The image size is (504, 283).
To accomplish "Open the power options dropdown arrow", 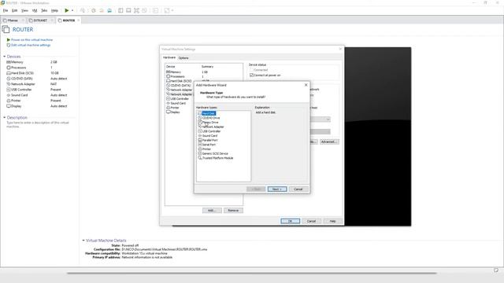I will 72,10.
